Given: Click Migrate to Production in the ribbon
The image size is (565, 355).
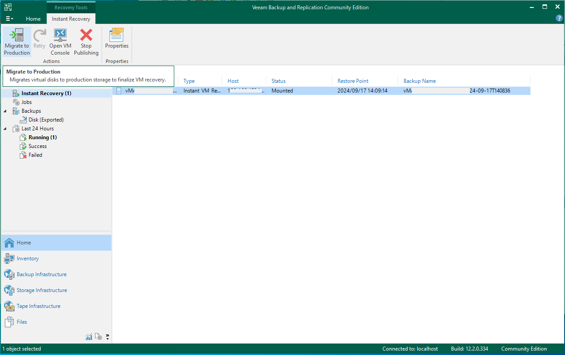Looking at the screenshot, I should (17, 42).
